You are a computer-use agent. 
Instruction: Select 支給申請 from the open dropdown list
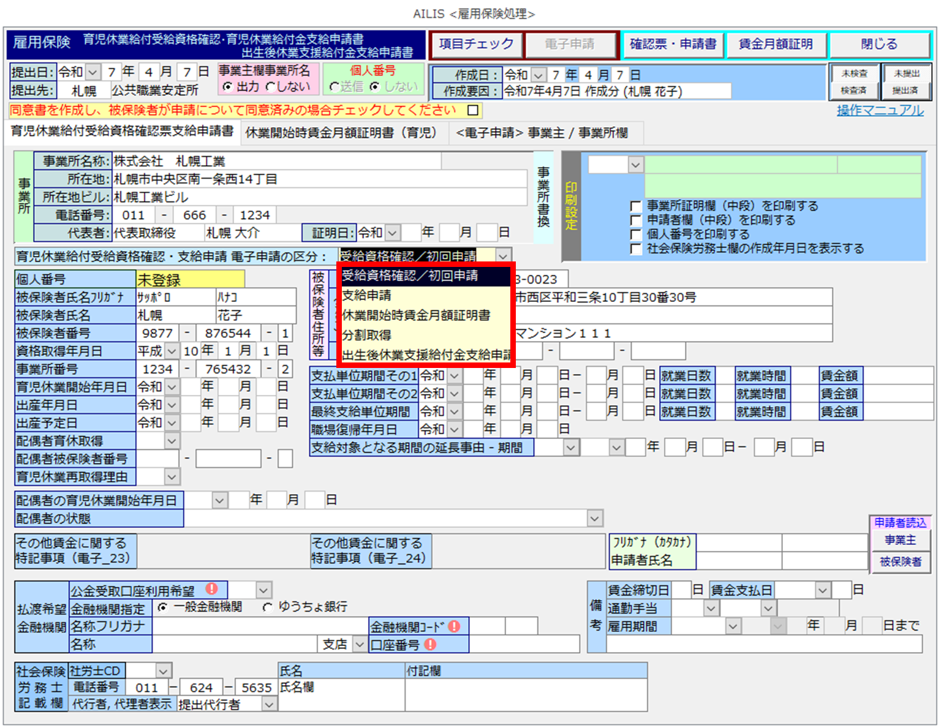click(x=366, y=296)
